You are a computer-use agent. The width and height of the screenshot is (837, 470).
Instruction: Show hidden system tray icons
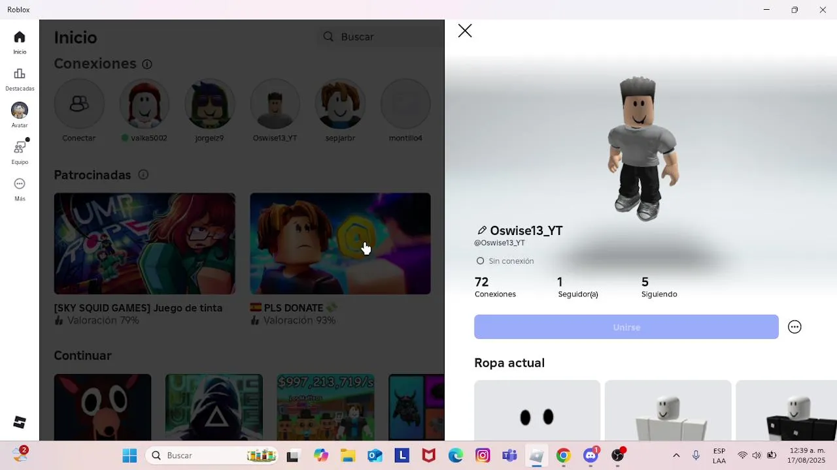coord(676,456)
